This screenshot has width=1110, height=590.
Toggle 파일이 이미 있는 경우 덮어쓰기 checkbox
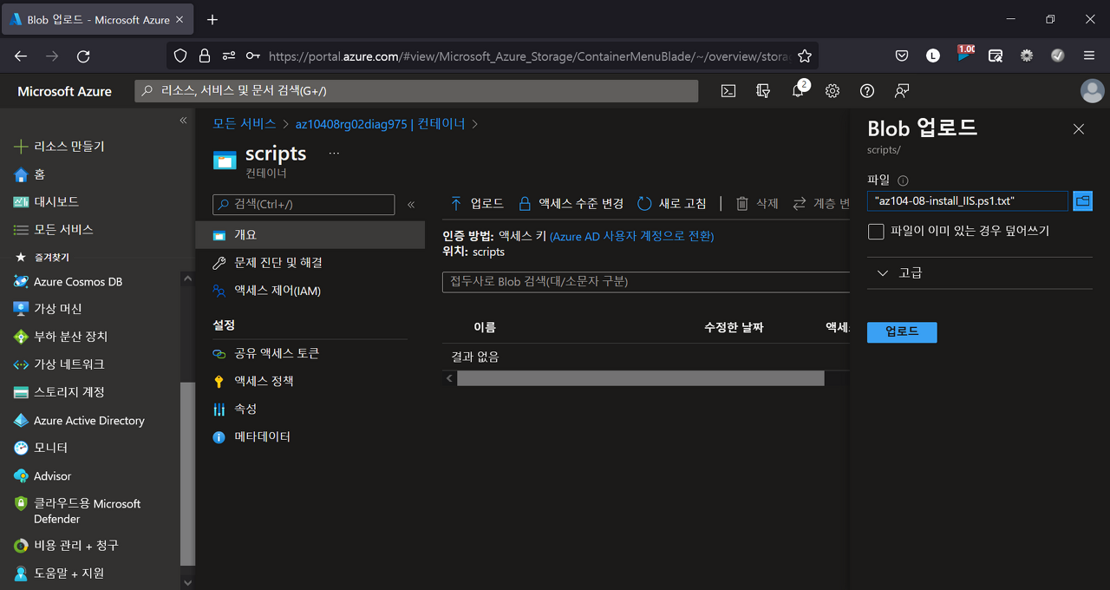pos(876,232)
